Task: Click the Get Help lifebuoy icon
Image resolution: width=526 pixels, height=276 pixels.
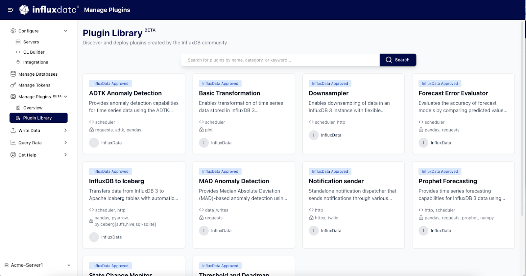Action: (13, 155)
